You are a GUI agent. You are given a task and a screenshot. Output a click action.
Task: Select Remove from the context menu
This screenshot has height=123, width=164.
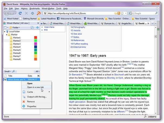click(31, 101)
